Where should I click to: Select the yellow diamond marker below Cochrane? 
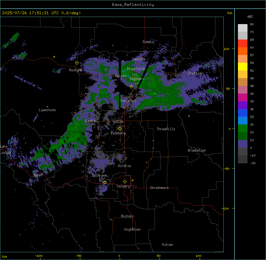tap(105, 182)
